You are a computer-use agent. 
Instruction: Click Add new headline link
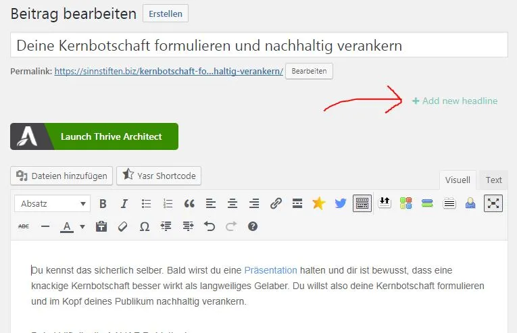(455, 101)
